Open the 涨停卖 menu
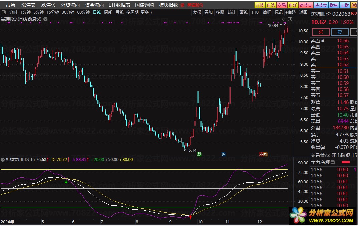The height and width of the screenshot is (226, 359). pos(28,5)
